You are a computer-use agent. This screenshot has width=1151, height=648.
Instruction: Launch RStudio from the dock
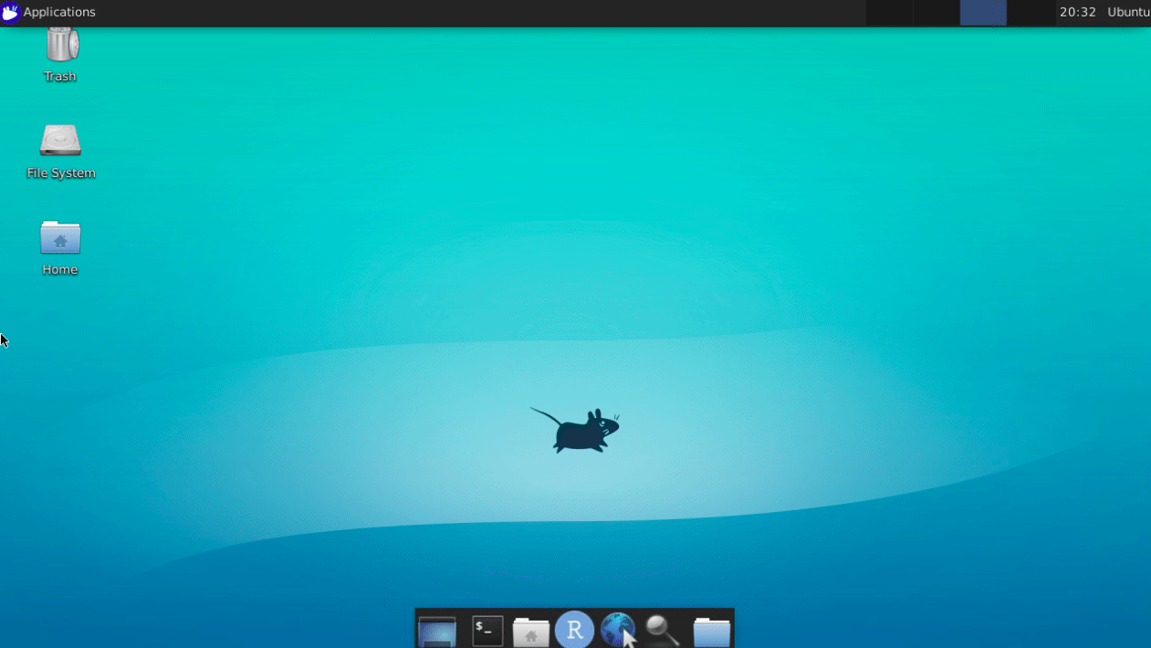pos(574,630)
